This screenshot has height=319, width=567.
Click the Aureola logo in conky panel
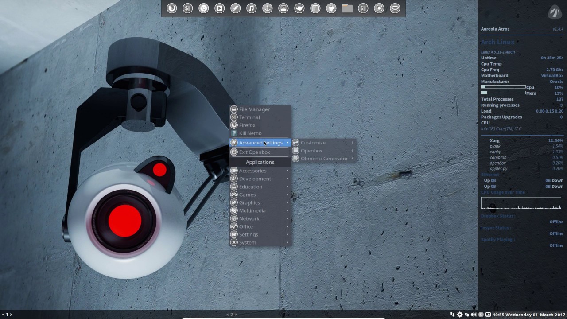tap(555, 12)
